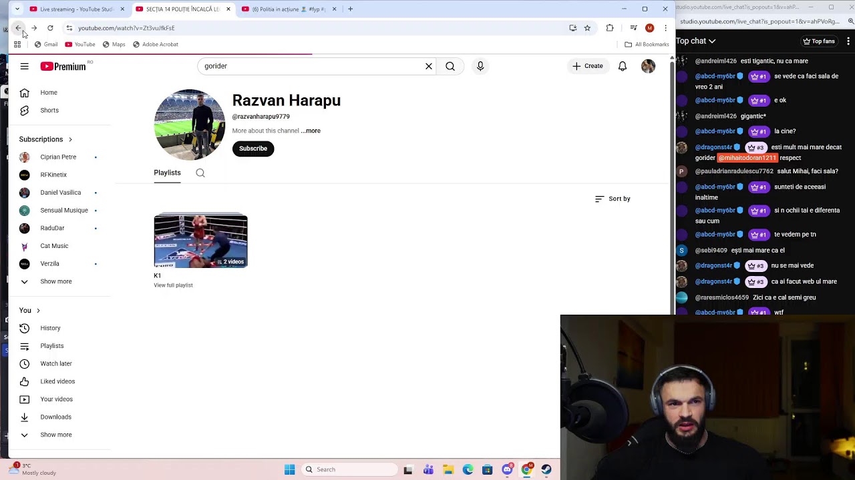Subscribe to Razvan Harapu channel
Screen dimensions: 855x480
253,149
